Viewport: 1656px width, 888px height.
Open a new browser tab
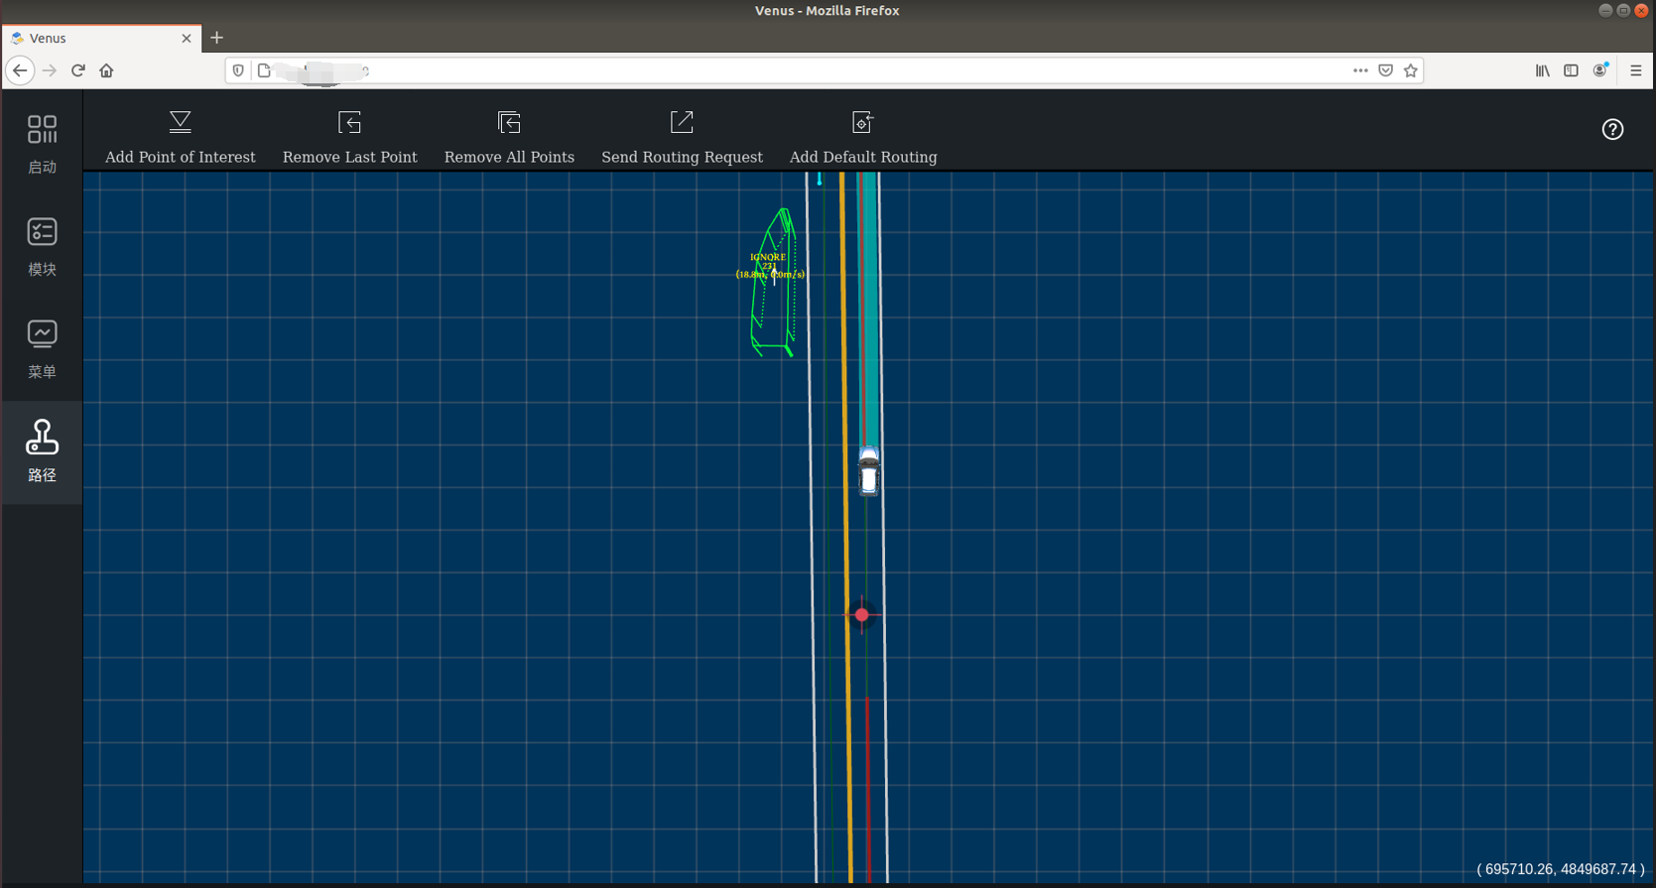pos(216,38)
